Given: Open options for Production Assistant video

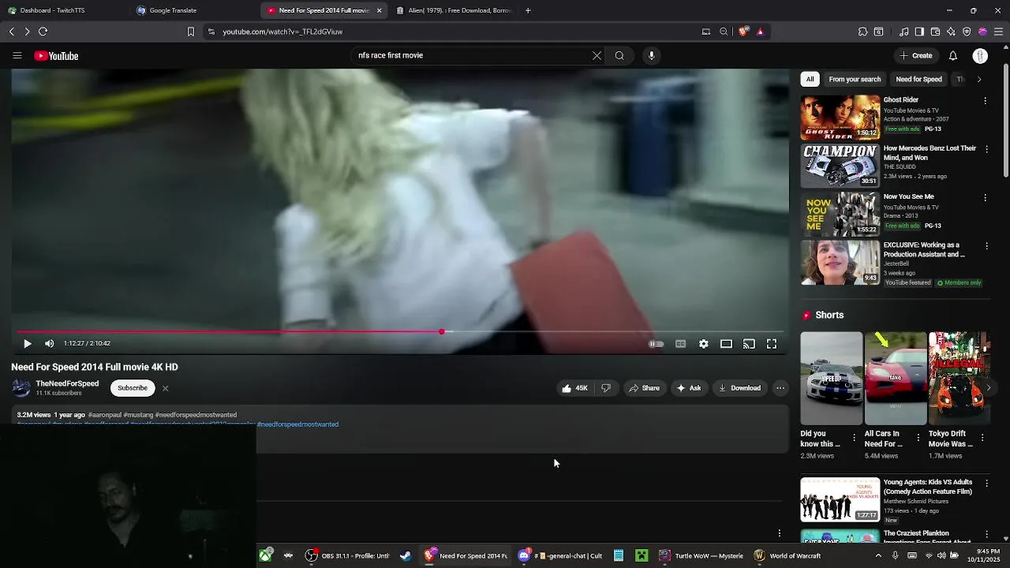Looking at the screenshot, I should 985,246.
